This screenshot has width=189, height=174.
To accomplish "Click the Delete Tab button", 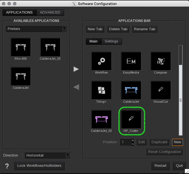I will (118, 29).
